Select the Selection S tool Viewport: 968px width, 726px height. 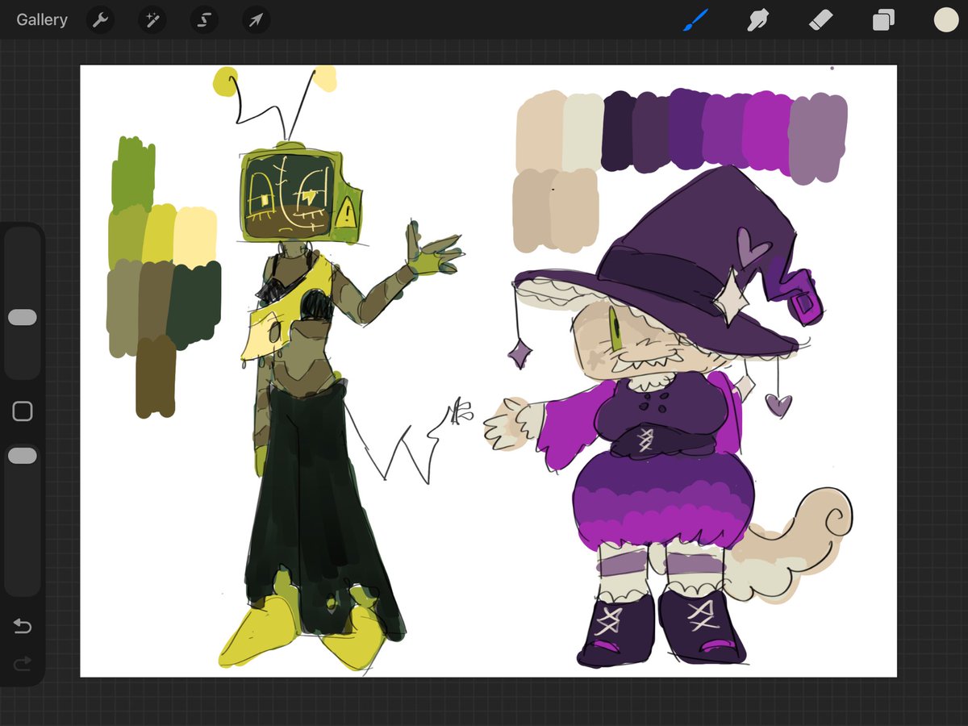click(x=204, y=20)
